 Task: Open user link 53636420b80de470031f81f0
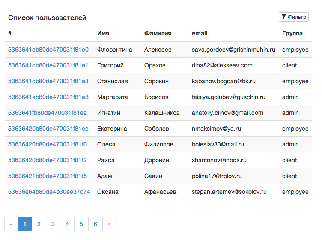[48, 144]
